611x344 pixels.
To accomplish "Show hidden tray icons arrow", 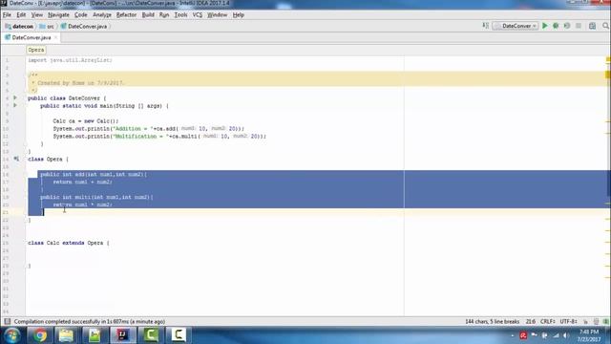I will click(513, 335).
